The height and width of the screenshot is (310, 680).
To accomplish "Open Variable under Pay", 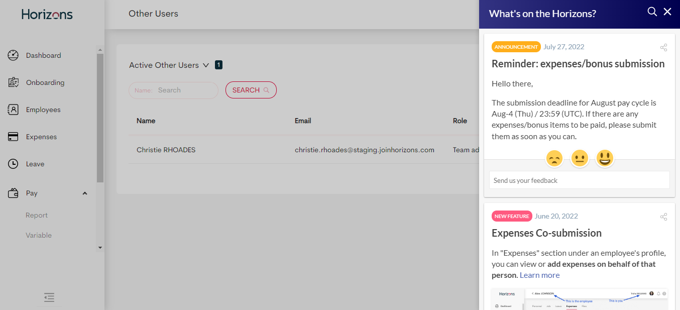I will pos(39,235).
